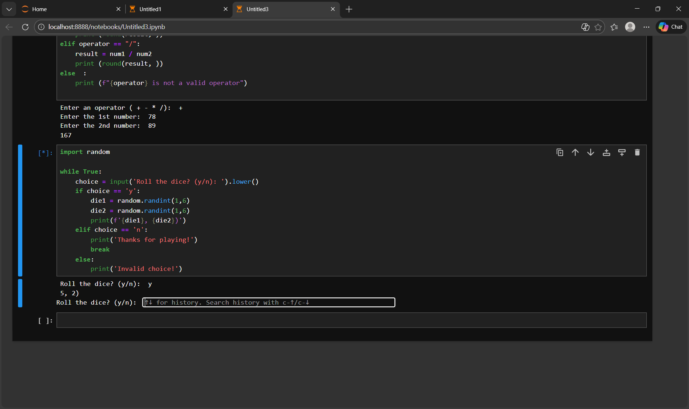Close the Untitled3 tab
Screen dimensions: 689x409
tap(333, 9)
